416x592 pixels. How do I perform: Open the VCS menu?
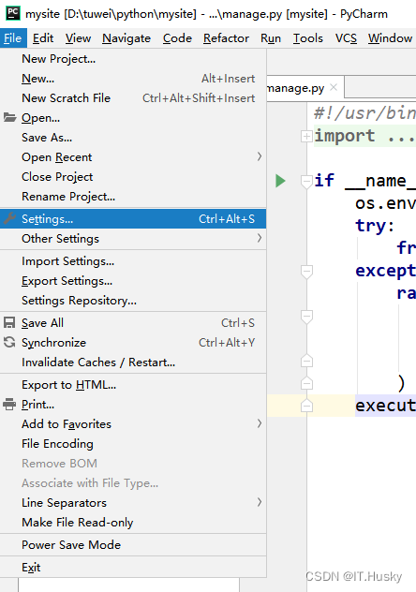click(x=346, y=38)
